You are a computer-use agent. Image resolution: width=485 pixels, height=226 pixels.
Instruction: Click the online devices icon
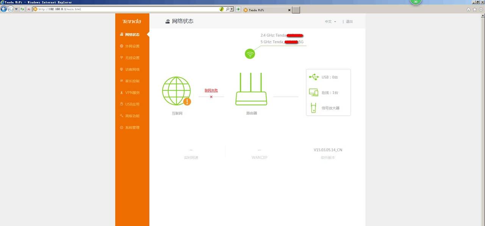(x=313, y=92)
